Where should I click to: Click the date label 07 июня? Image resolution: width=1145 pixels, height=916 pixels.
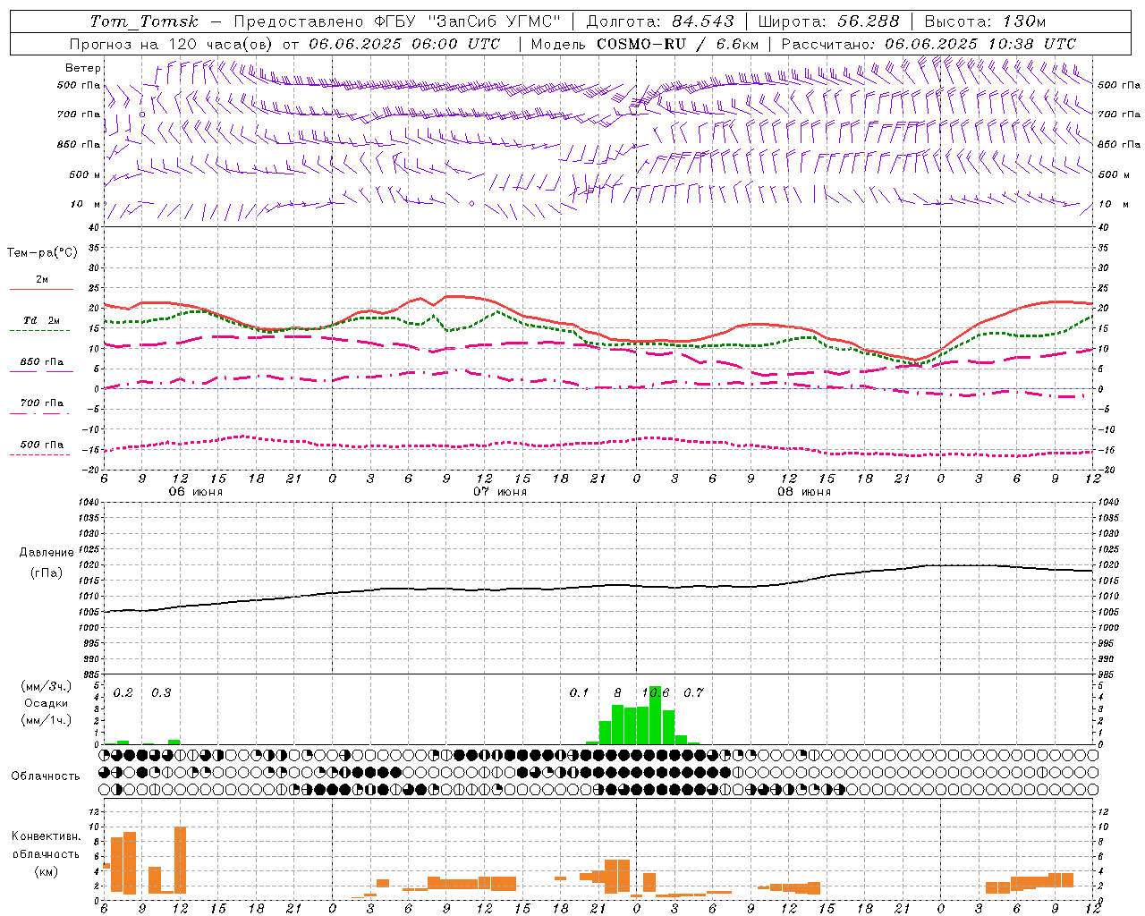point(500,492)
